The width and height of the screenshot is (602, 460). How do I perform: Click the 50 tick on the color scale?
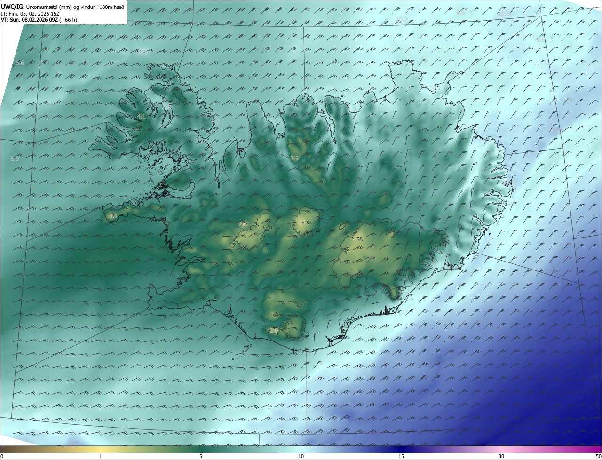point(598,457)
